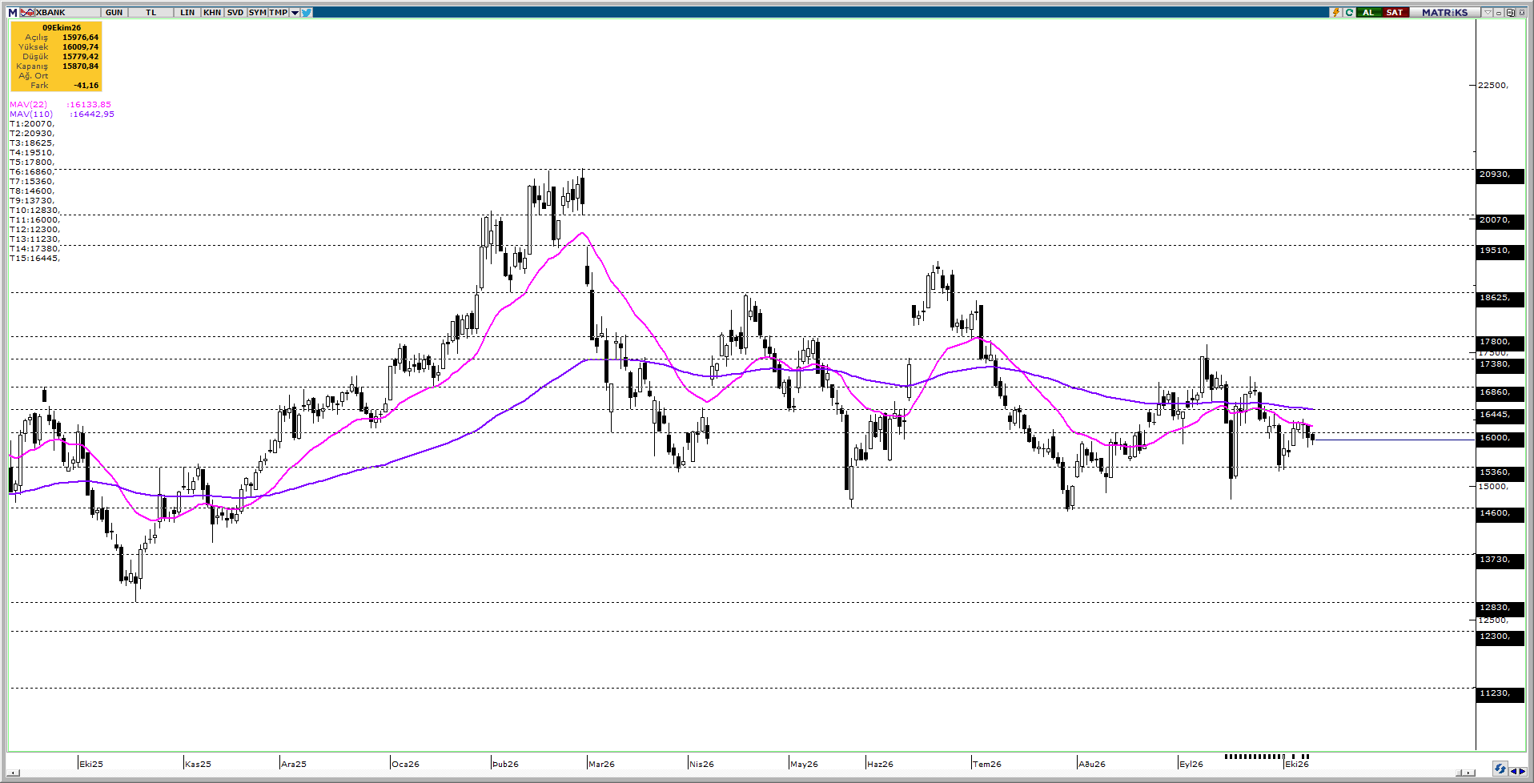This screenshot has height=783, width=1534.
Task: Click the blue left arrow icon
Action: click(1514, 771)
